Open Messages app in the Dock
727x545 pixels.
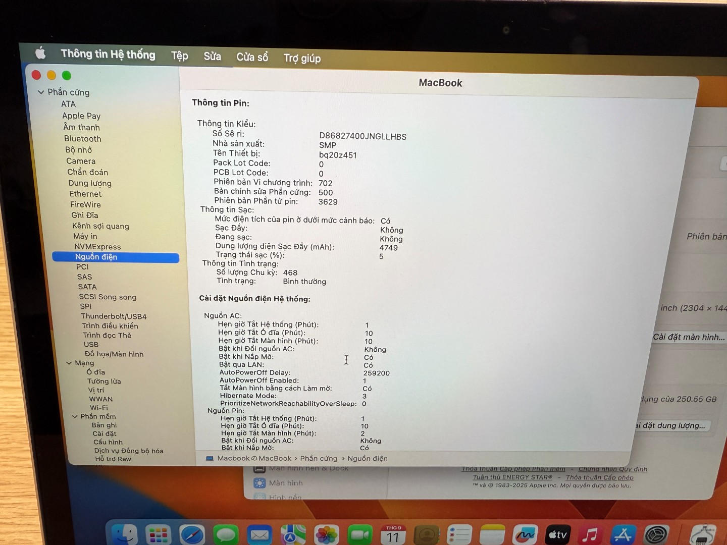tap(226, 535)
